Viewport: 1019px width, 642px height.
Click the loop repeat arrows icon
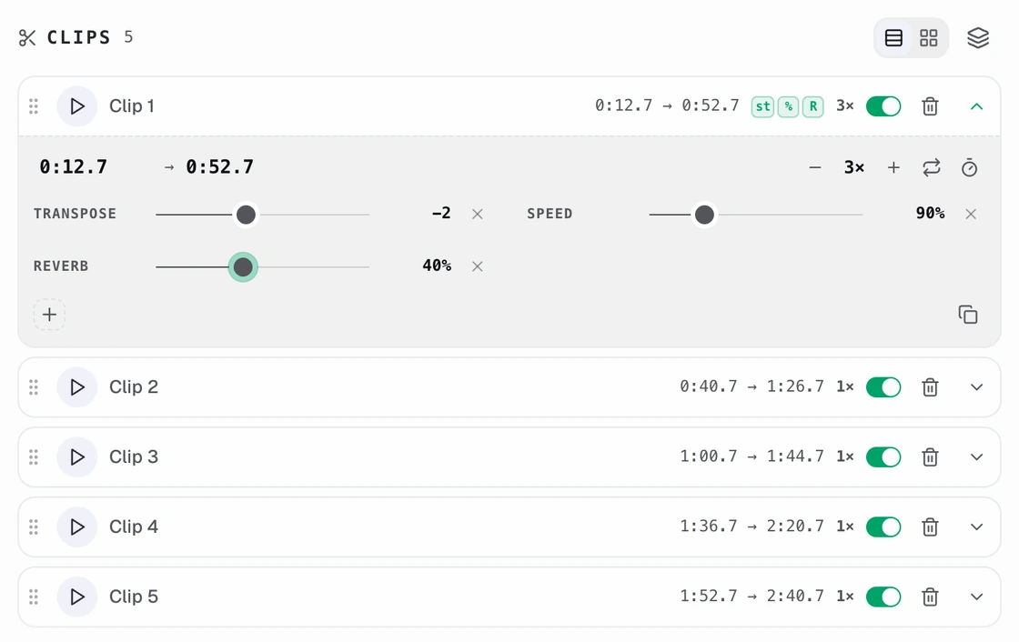932,167
